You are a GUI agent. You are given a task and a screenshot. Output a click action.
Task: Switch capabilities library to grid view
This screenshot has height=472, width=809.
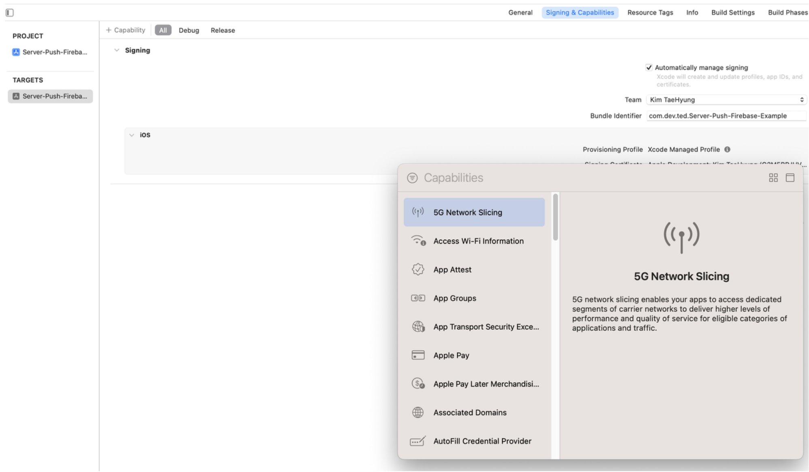tap(773, 178)
